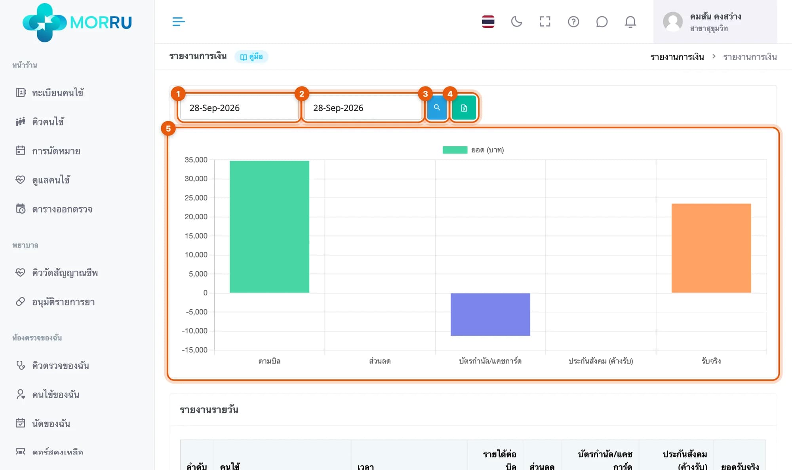Switch to dark mode with moon icon
Screen dimensions: 792x470
516,22
